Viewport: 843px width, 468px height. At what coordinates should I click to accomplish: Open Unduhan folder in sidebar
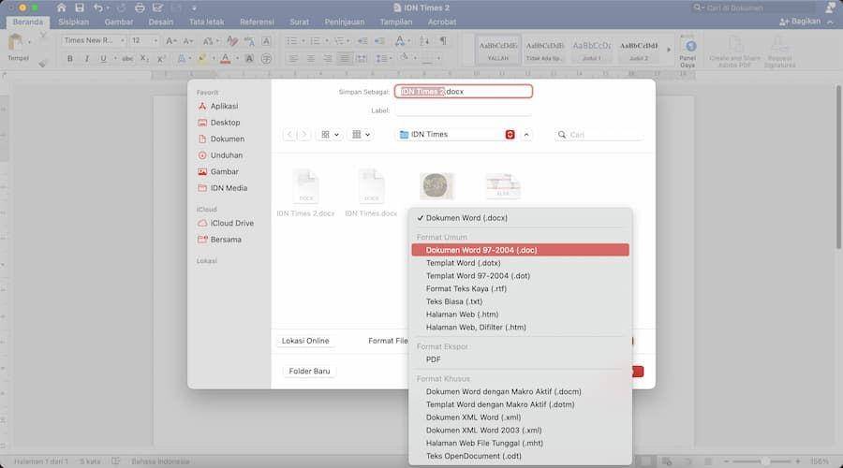pyautogui.click(x=220, y=155)
